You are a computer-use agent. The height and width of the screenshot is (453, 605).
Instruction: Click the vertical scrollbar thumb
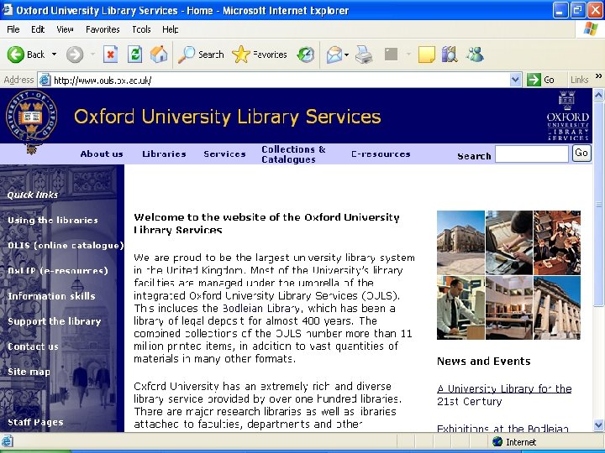tap(598, 204)
